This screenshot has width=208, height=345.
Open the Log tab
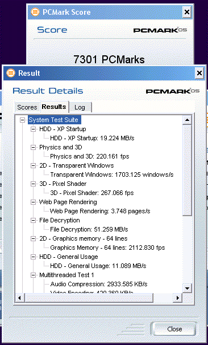click(80, 107)
